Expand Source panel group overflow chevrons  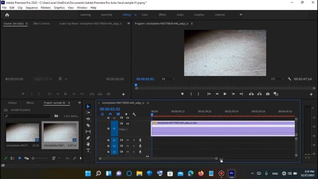point(129,23)
